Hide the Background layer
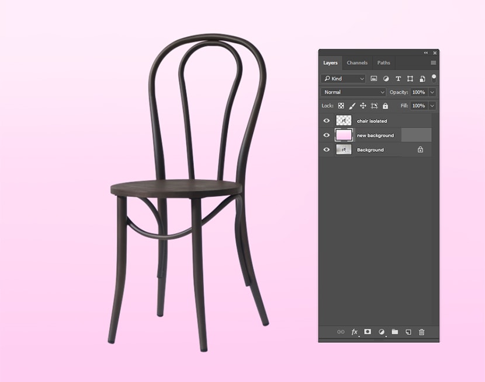 (326, 150)
